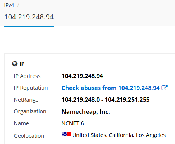Click the NCNET-6 name value
The image size is (175, 144).
tap(73, 123)
